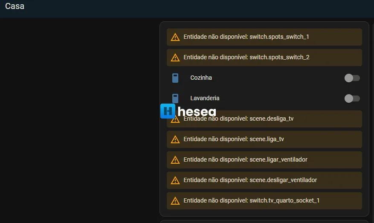Screen dimensions: 374x223
Task: Click warning icon for scene.liga_tv
Action: point(175,139)
